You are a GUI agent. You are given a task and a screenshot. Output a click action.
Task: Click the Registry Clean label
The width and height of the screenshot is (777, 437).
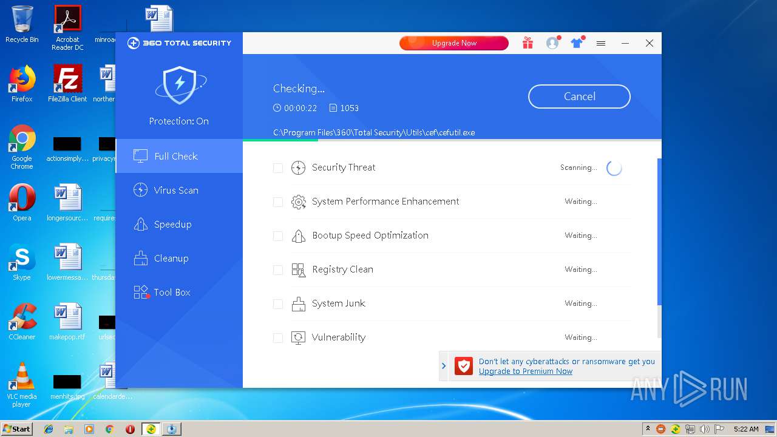pyautogui.click(x=342, y=269)
